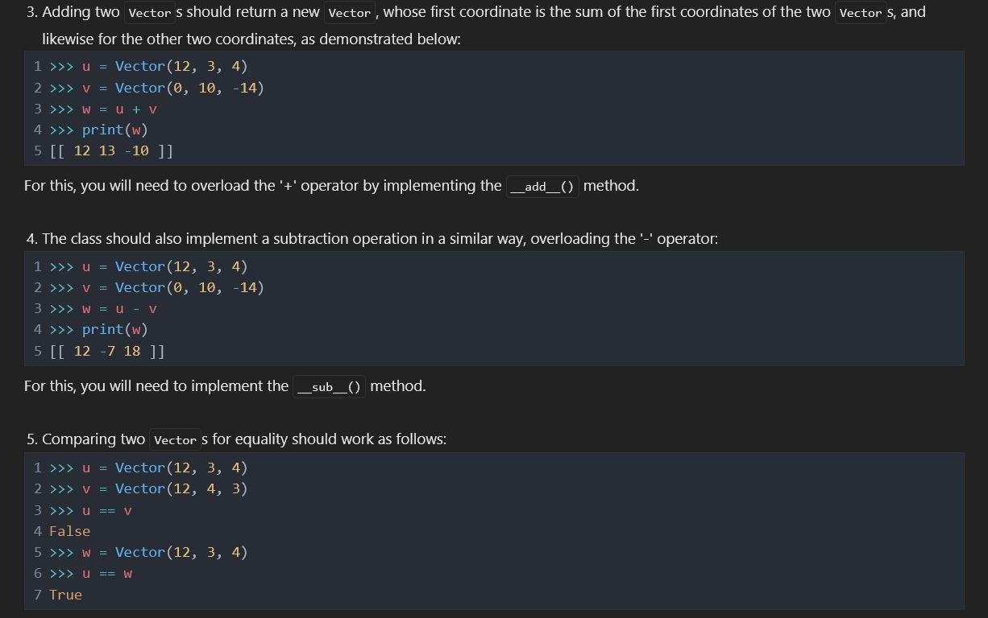
Task: Click the 'False' output line
Action: 69,532
